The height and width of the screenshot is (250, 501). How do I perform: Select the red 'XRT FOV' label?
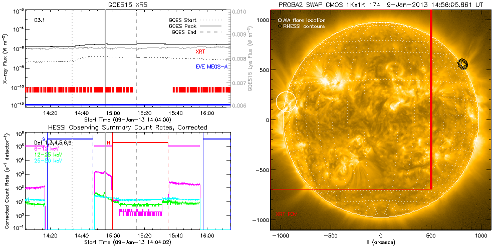click(x=286, y=214)
